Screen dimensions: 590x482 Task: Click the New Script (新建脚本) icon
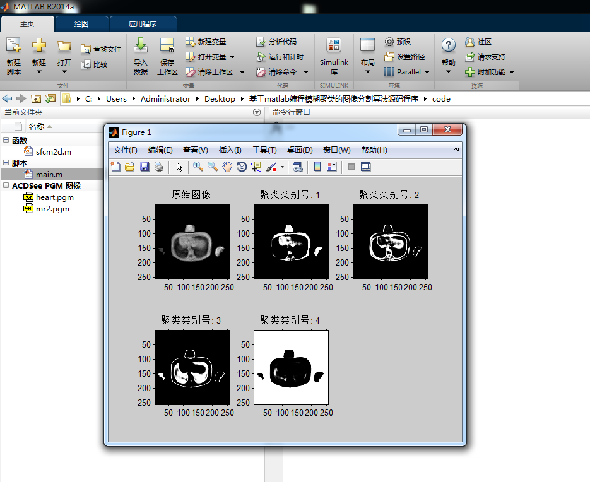click(x=13, y=45)
